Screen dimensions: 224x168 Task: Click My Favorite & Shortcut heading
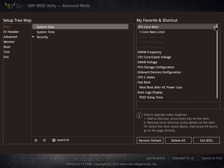click(157, 20)
